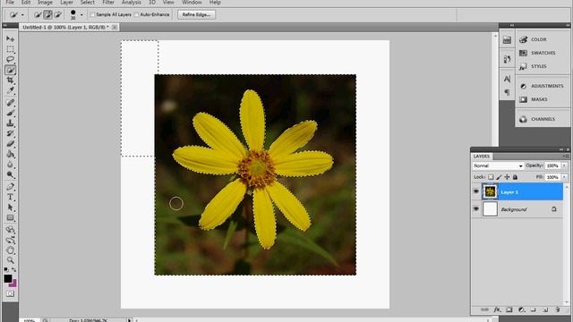Select the Blur tool

[x=10, y=165]
